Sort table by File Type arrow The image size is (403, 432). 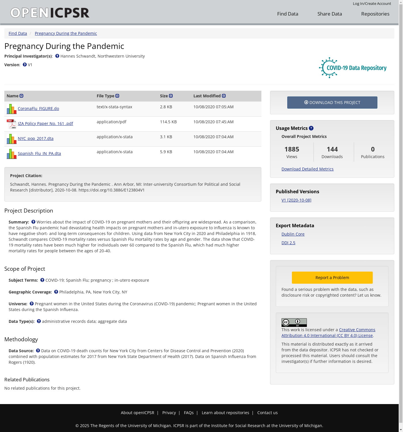coord(117,96)
